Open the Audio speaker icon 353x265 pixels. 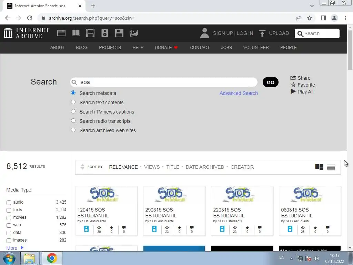(x=105, y=33)
